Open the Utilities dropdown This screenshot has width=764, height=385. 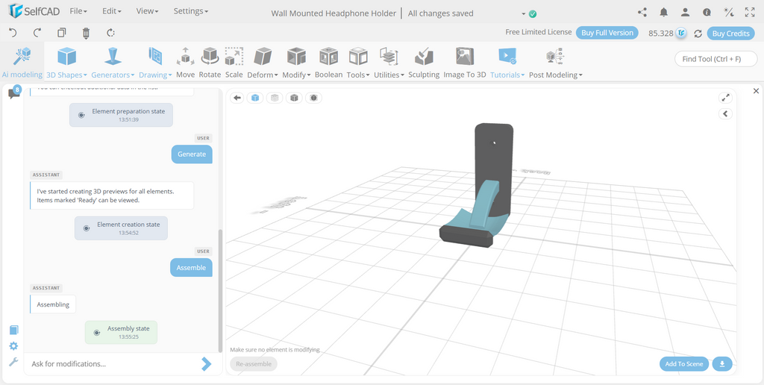click(x=389, y=63)
